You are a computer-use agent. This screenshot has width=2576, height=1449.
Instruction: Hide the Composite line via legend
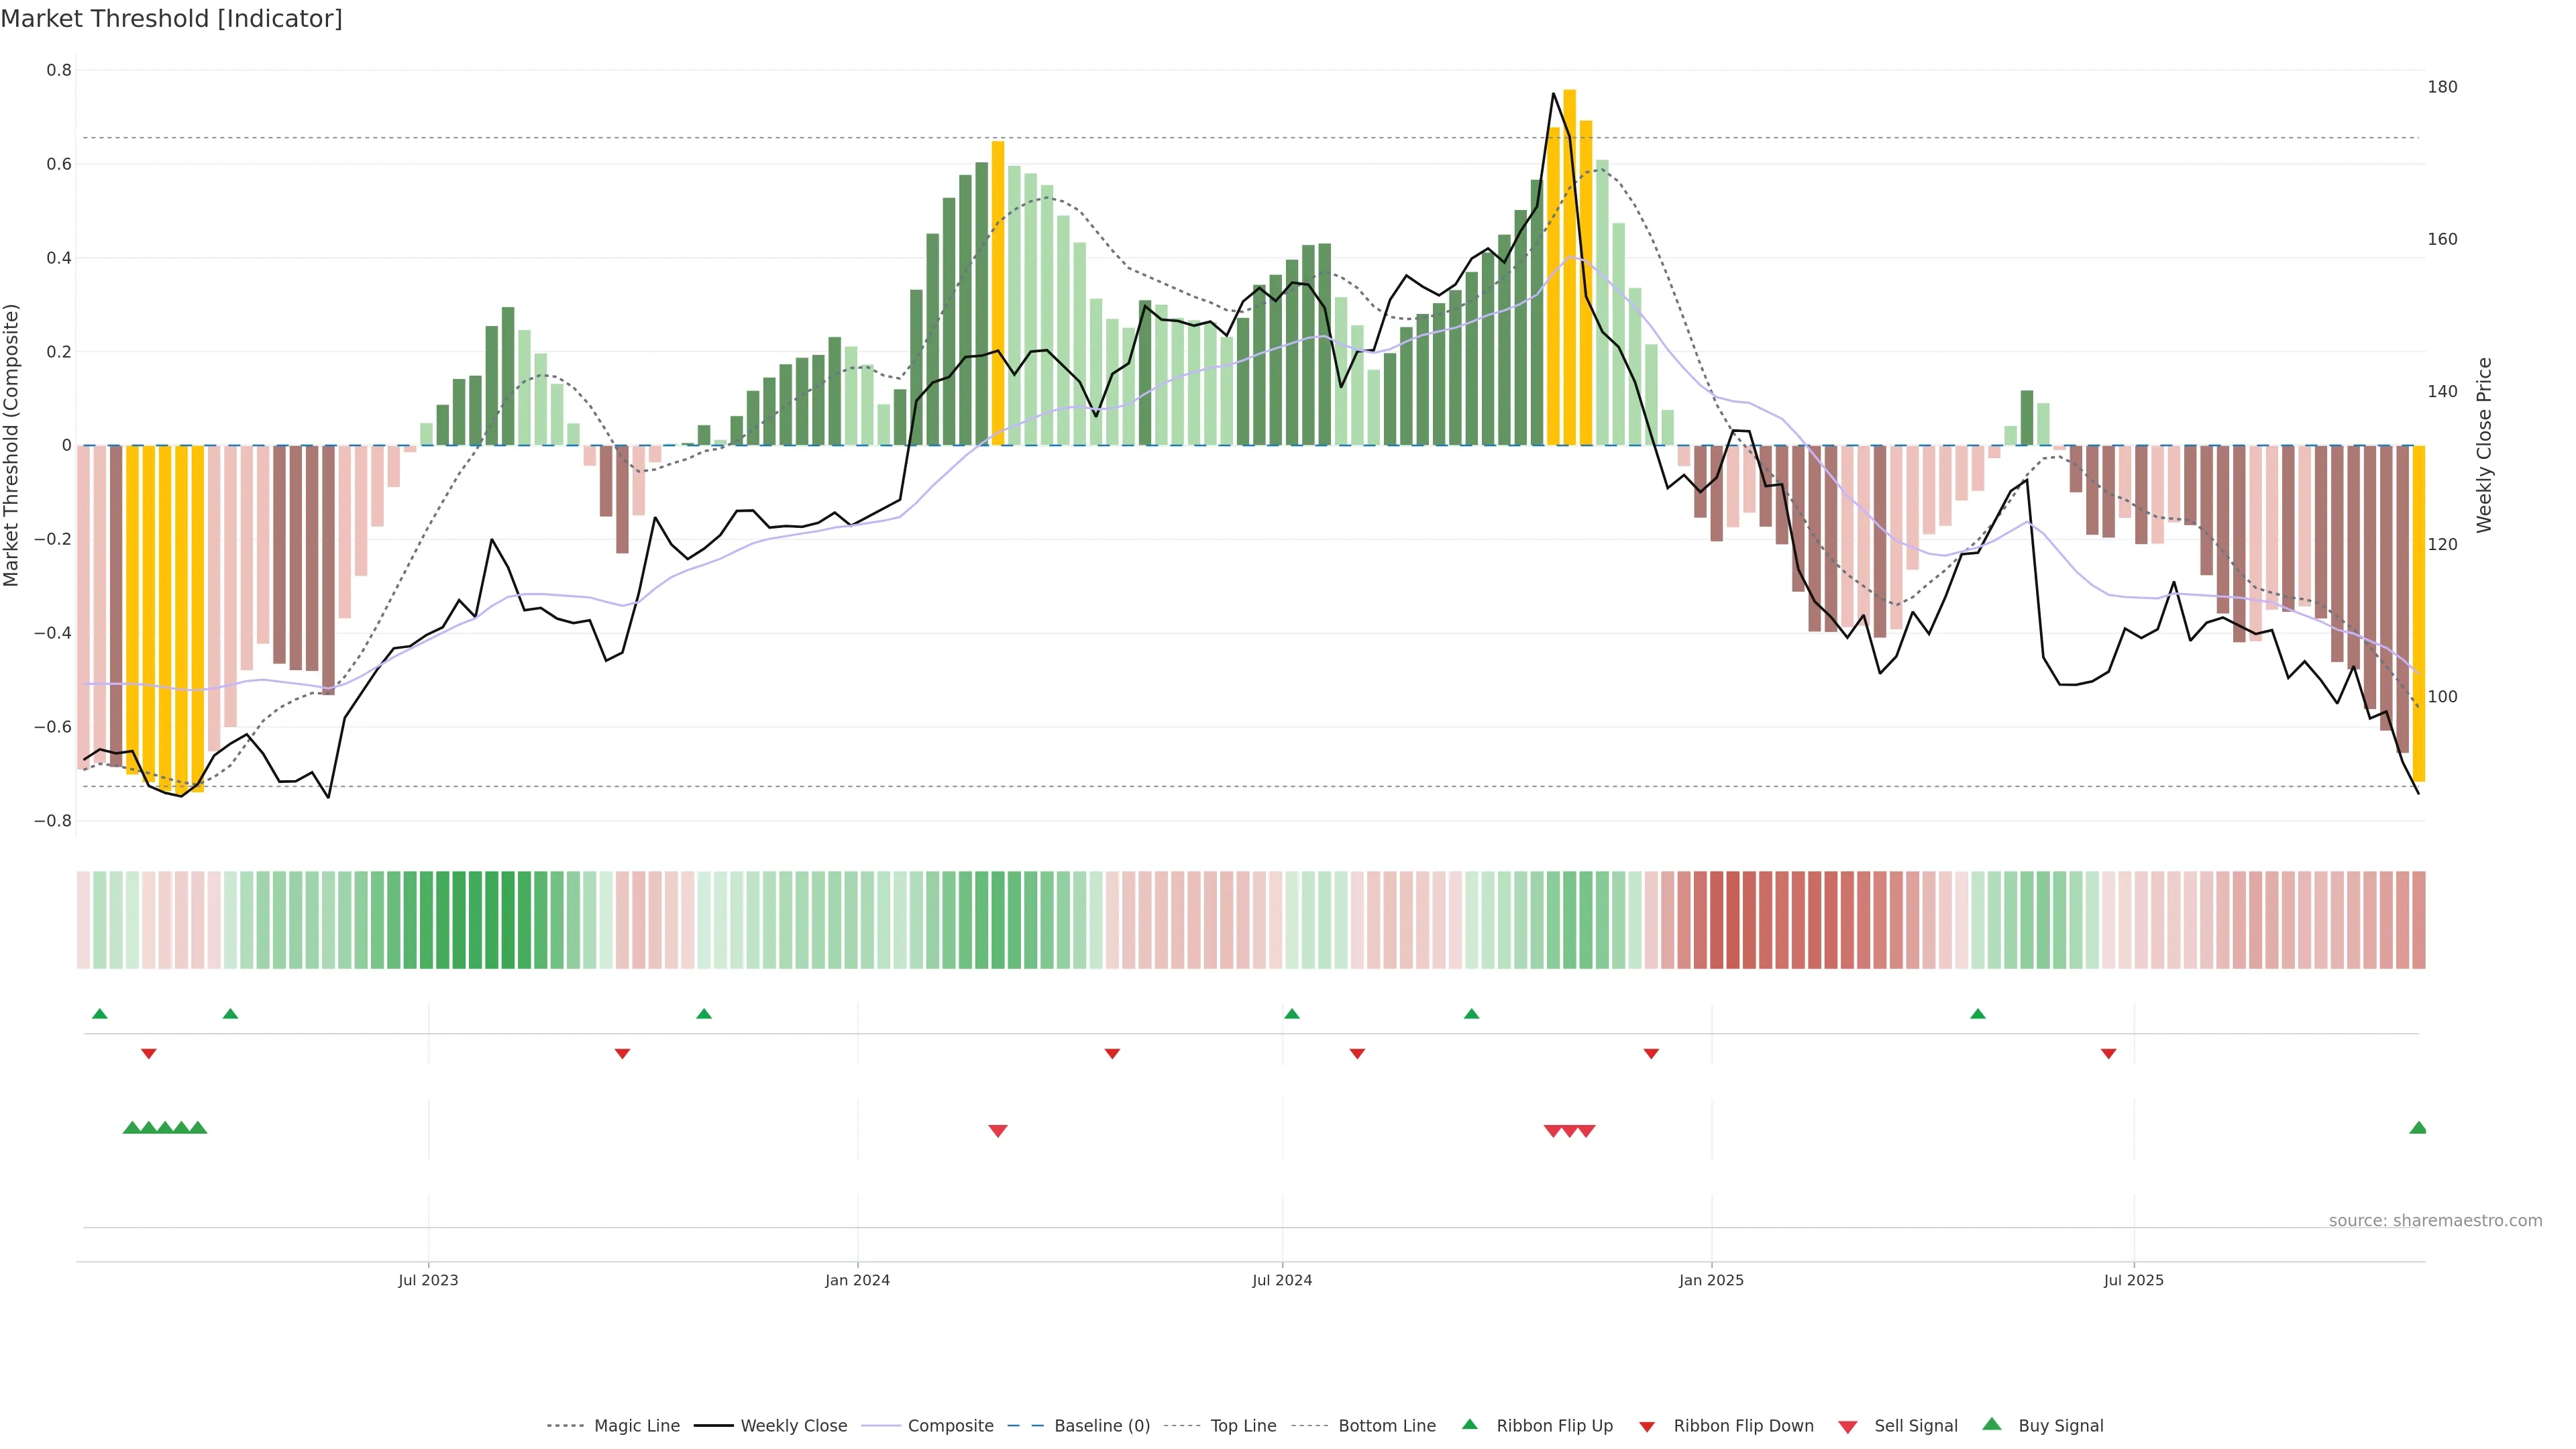coord(950,1425)
